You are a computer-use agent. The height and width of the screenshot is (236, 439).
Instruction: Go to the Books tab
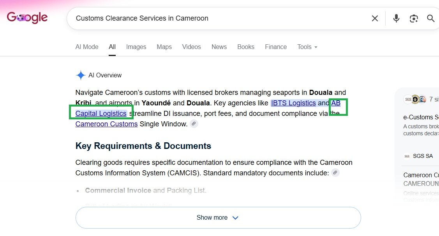pyautogui.click(x=246, y=47)
